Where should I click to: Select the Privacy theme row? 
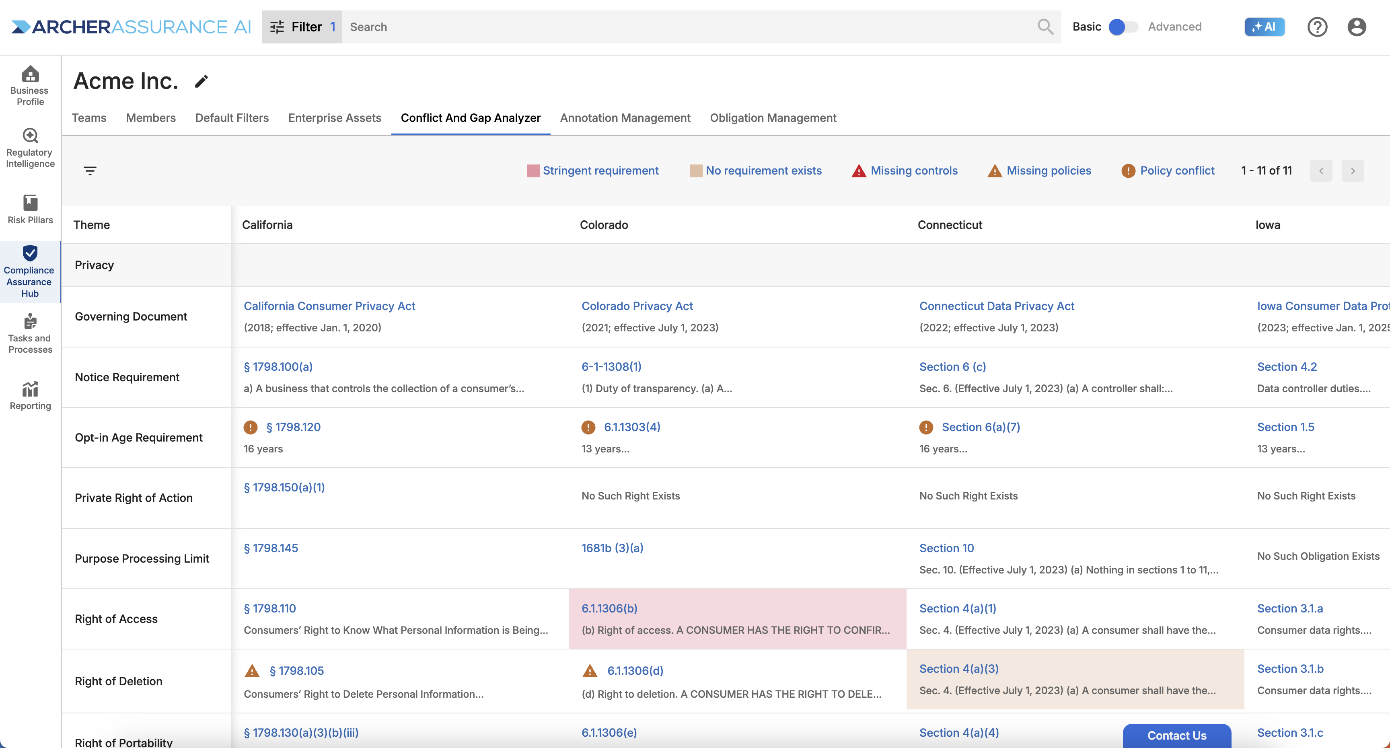726,265
